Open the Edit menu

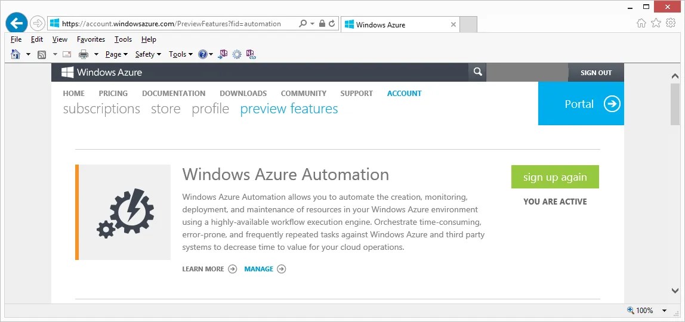[37, 39]
